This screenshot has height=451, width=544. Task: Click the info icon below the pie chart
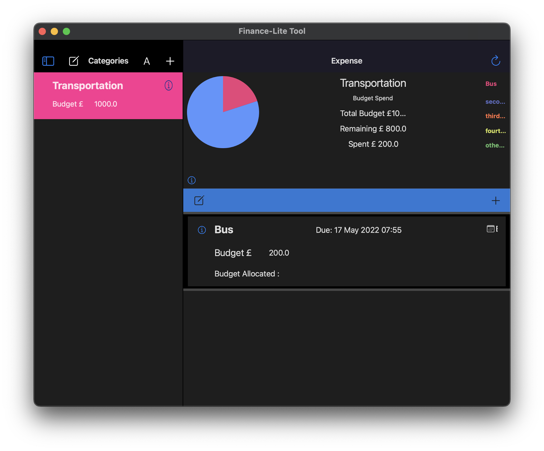[192, 180]
